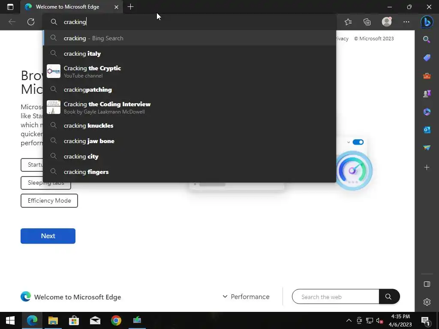Click the blue Next button
This screenshot has width=439, height=329.
tap(48, 236)
